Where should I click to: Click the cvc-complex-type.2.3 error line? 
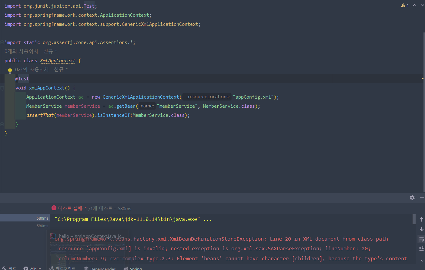233,258
